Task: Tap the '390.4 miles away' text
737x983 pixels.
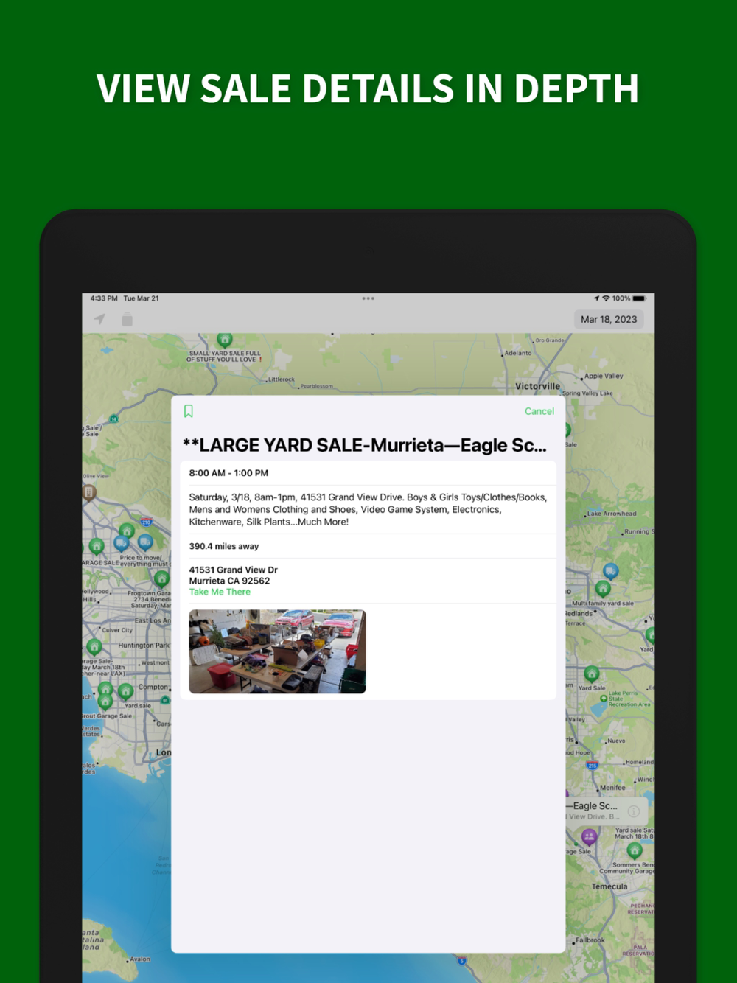Action: click(224, 546)
